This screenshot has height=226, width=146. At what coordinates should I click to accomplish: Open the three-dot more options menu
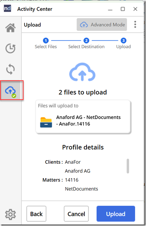(x=135, y=25)
